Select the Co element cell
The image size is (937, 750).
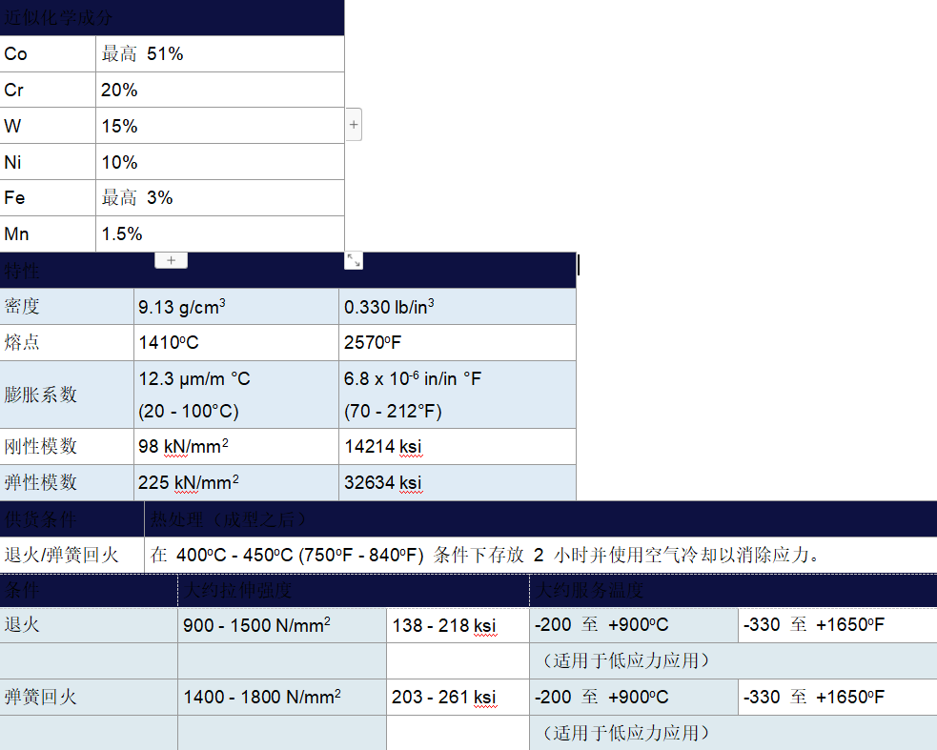(x=48, y=54)
